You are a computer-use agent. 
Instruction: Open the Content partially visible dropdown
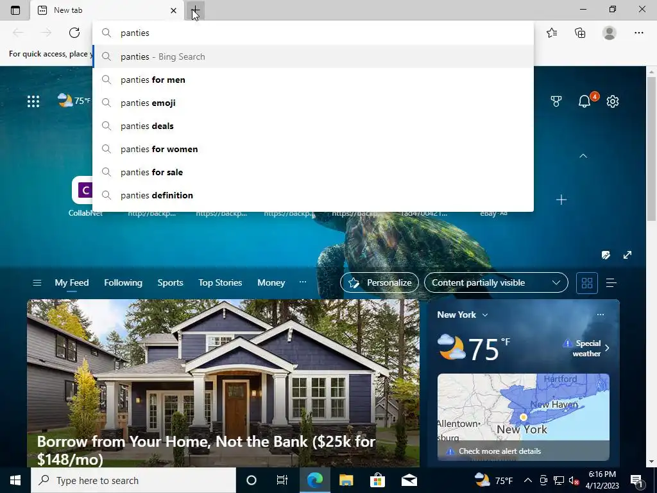click(496, 283)
